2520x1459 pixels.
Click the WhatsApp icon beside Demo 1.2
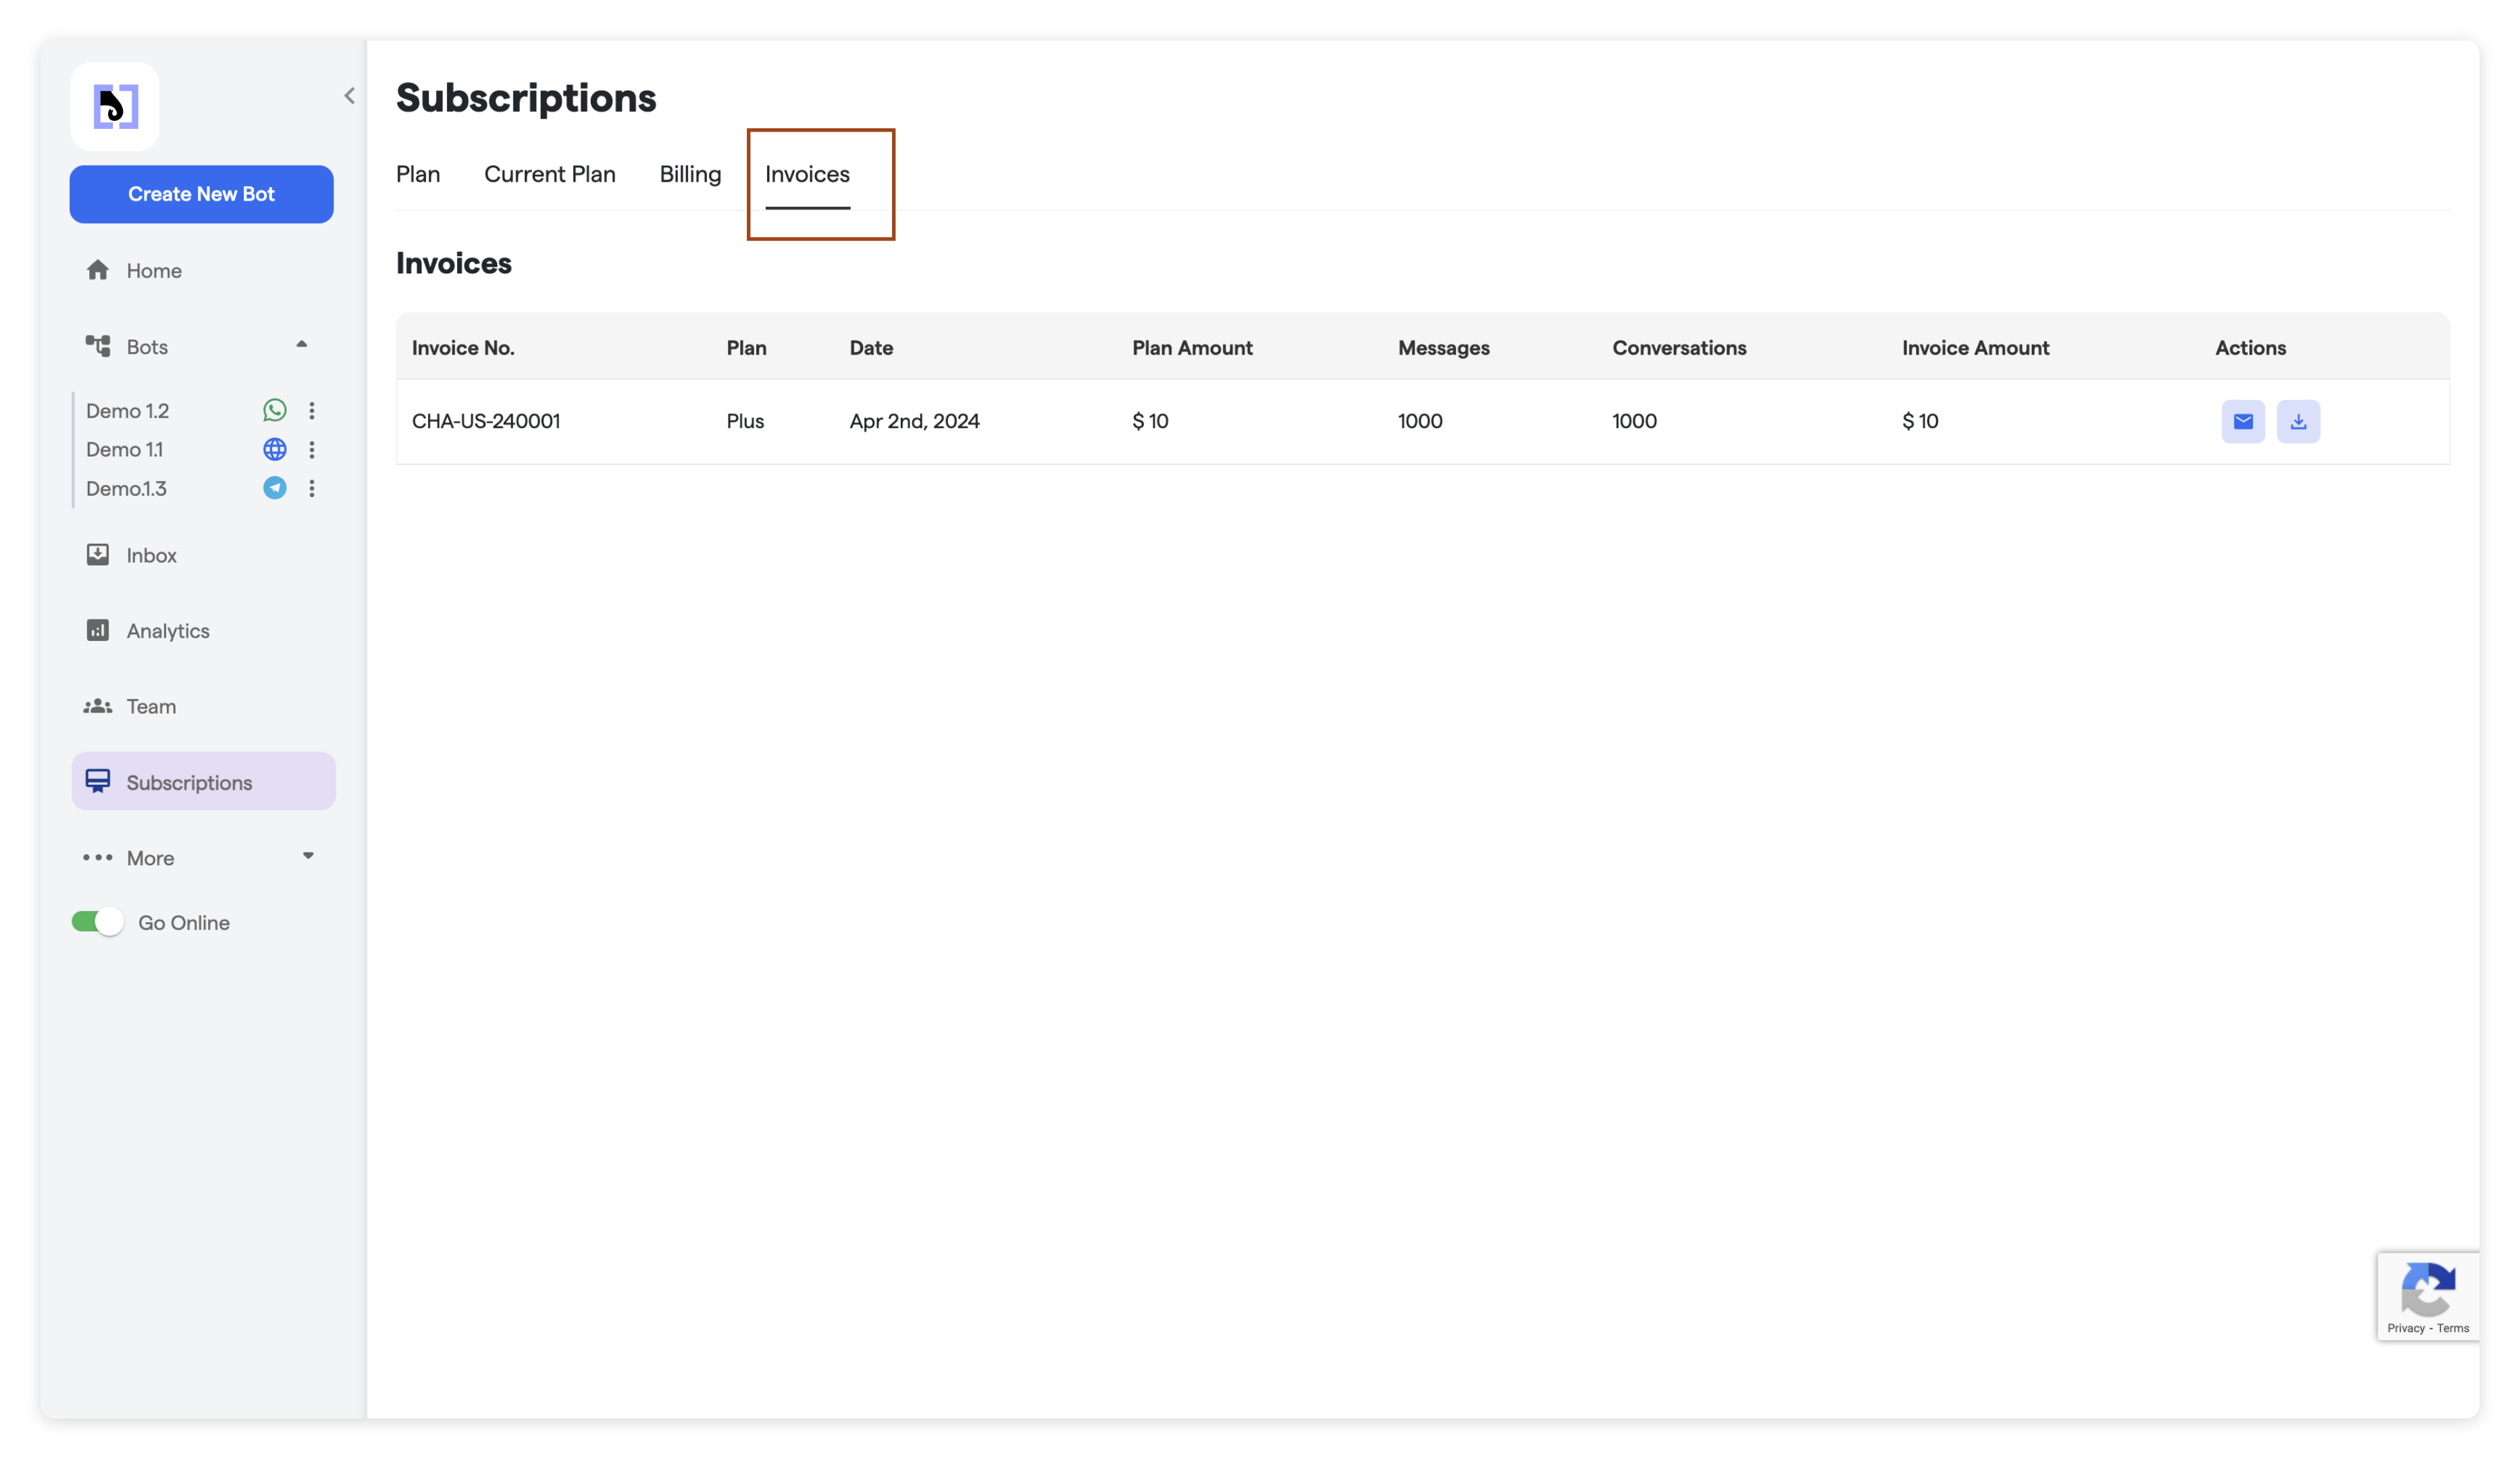[x=274, y=410]
